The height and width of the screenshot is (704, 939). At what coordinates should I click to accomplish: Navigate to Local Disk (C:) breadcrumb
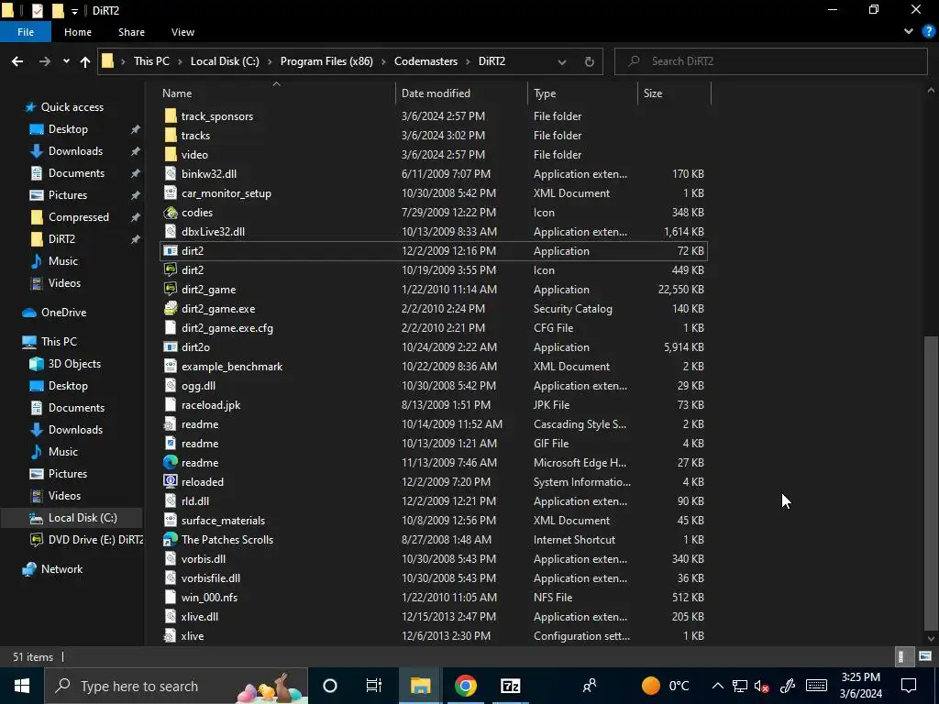[225, 61]
